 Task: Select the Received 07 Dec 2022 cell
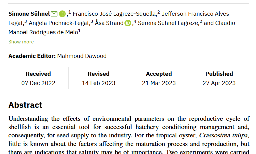(x=38, y=78)
